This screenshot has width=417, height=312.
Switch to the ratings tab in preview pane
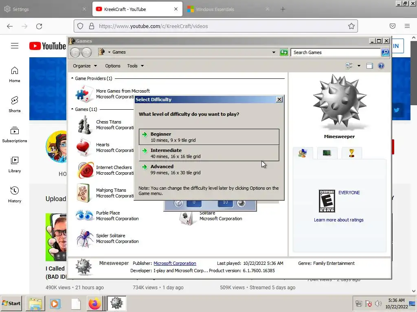coord(303,153)
